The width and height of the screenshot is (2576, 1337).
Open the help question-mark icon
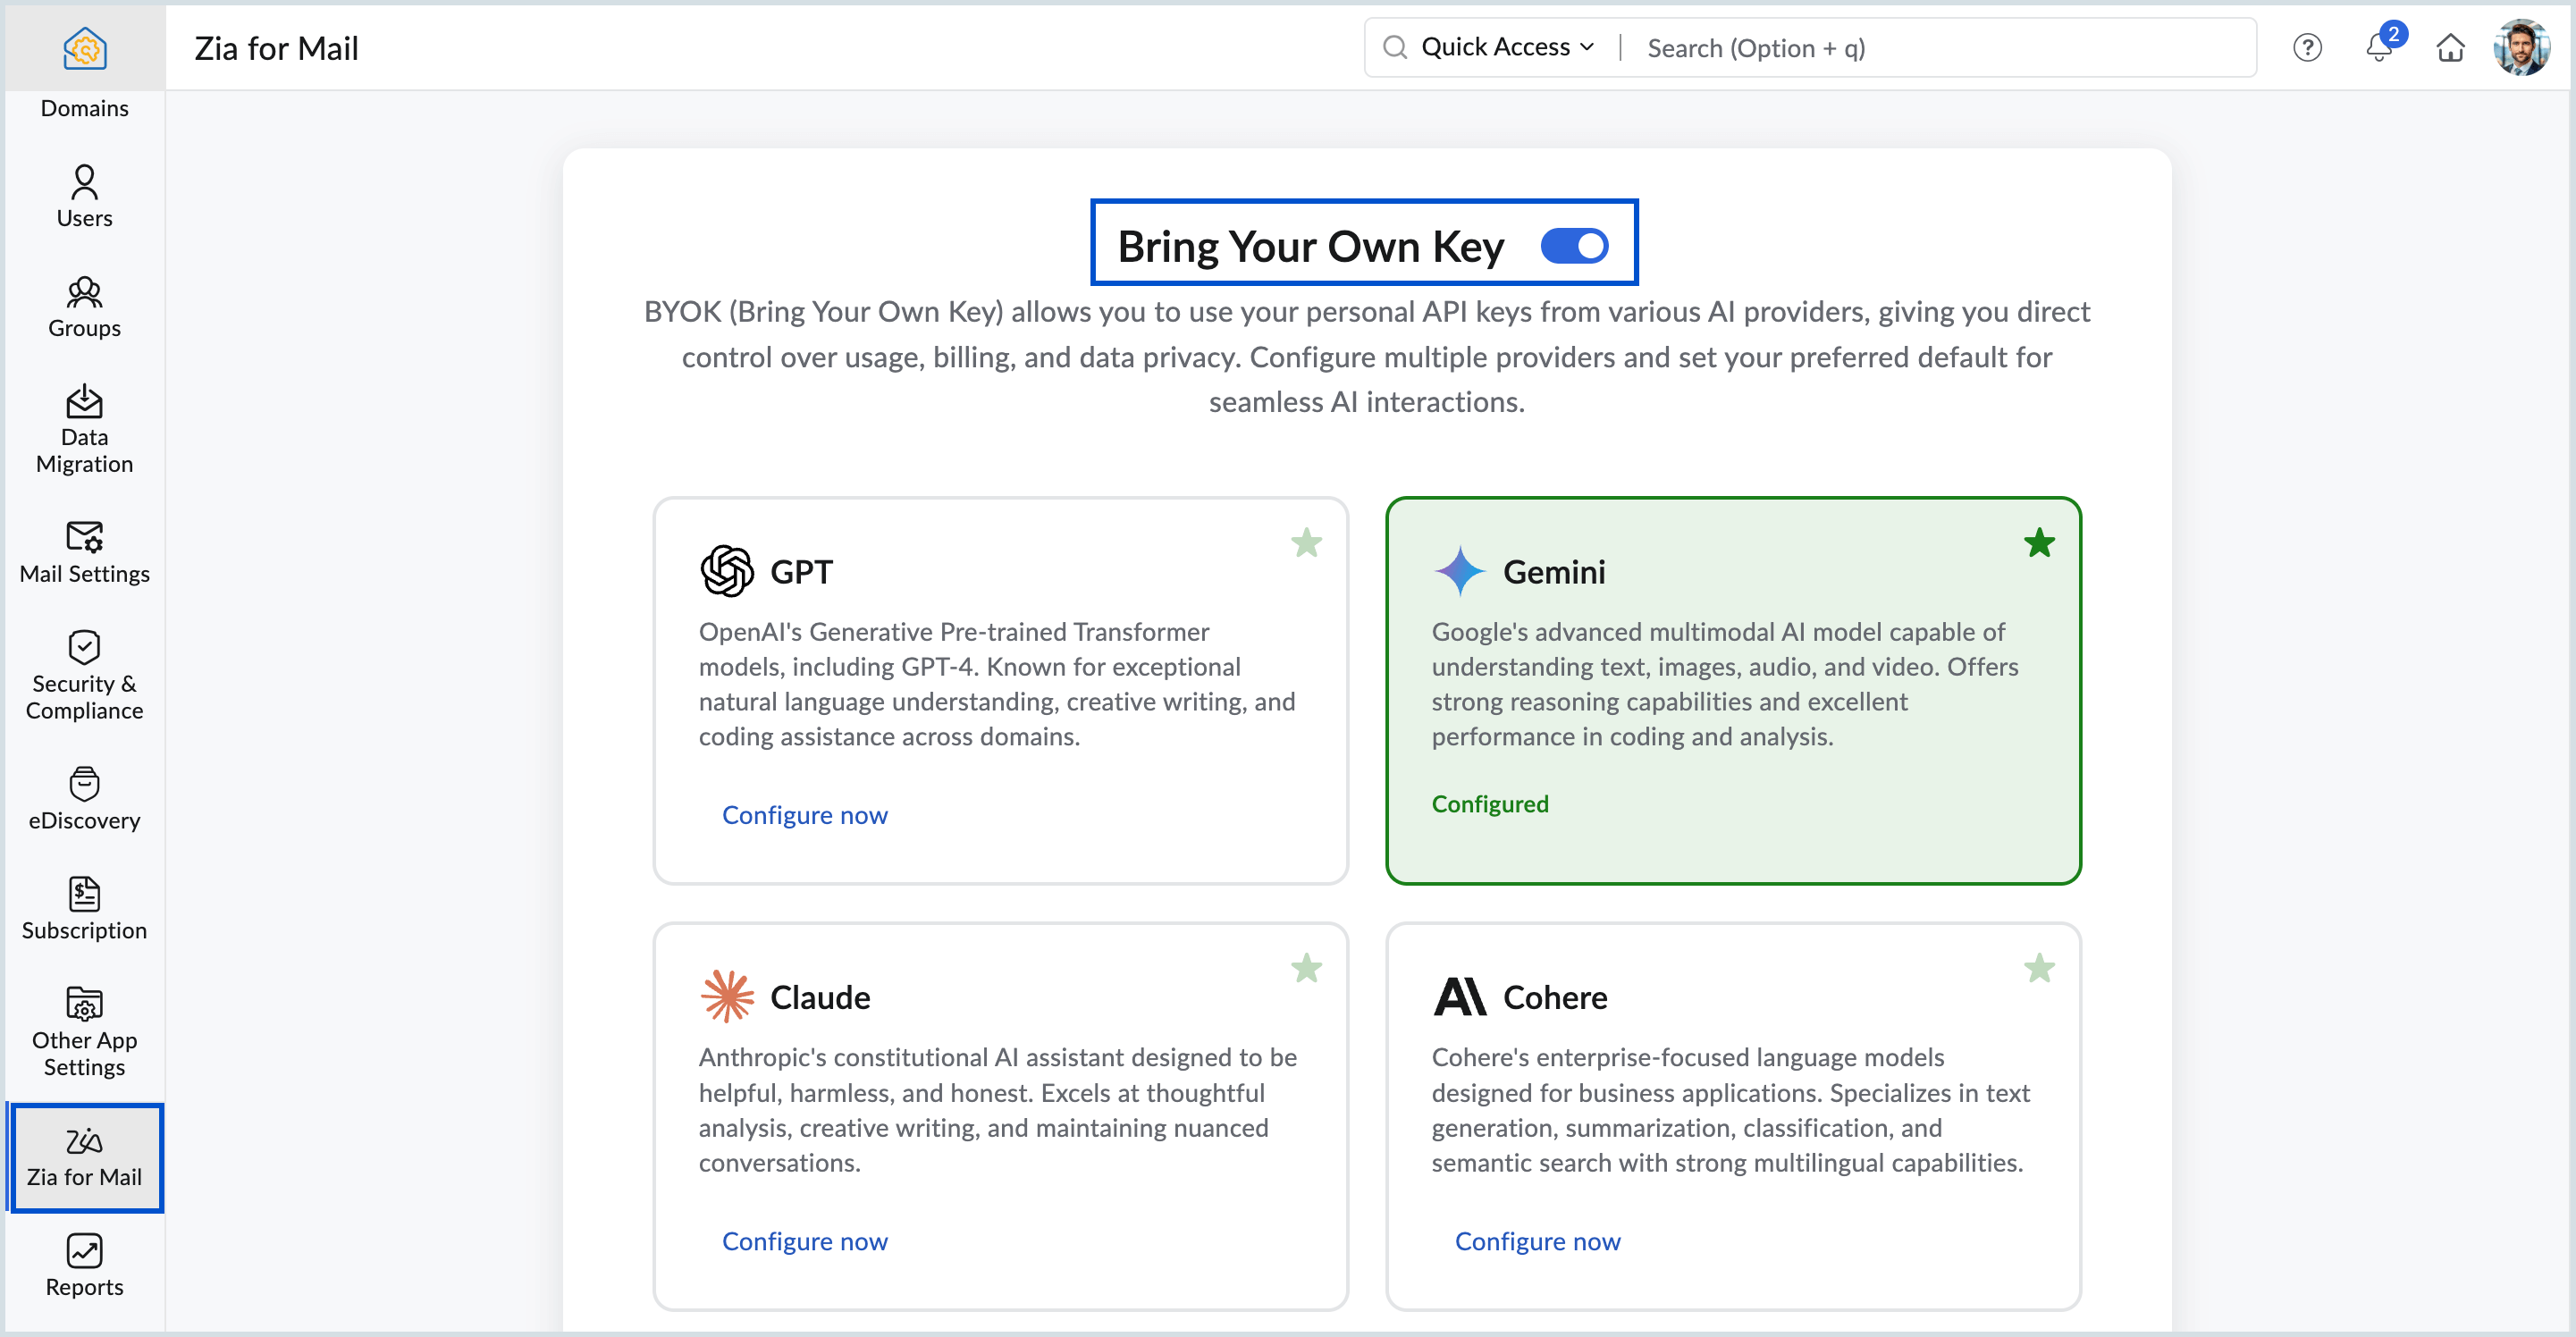2307,47
